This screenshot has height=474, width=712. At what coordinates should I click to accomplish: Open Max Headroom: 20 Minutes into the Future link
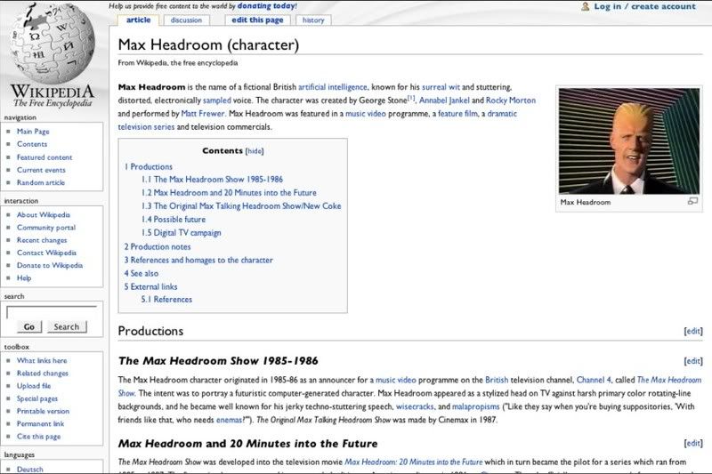point(413,462)
